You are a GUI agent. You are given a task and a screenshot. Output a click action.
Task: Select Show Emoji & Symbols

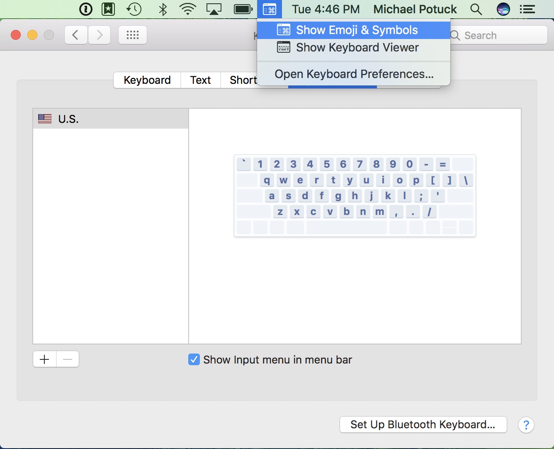356,29
